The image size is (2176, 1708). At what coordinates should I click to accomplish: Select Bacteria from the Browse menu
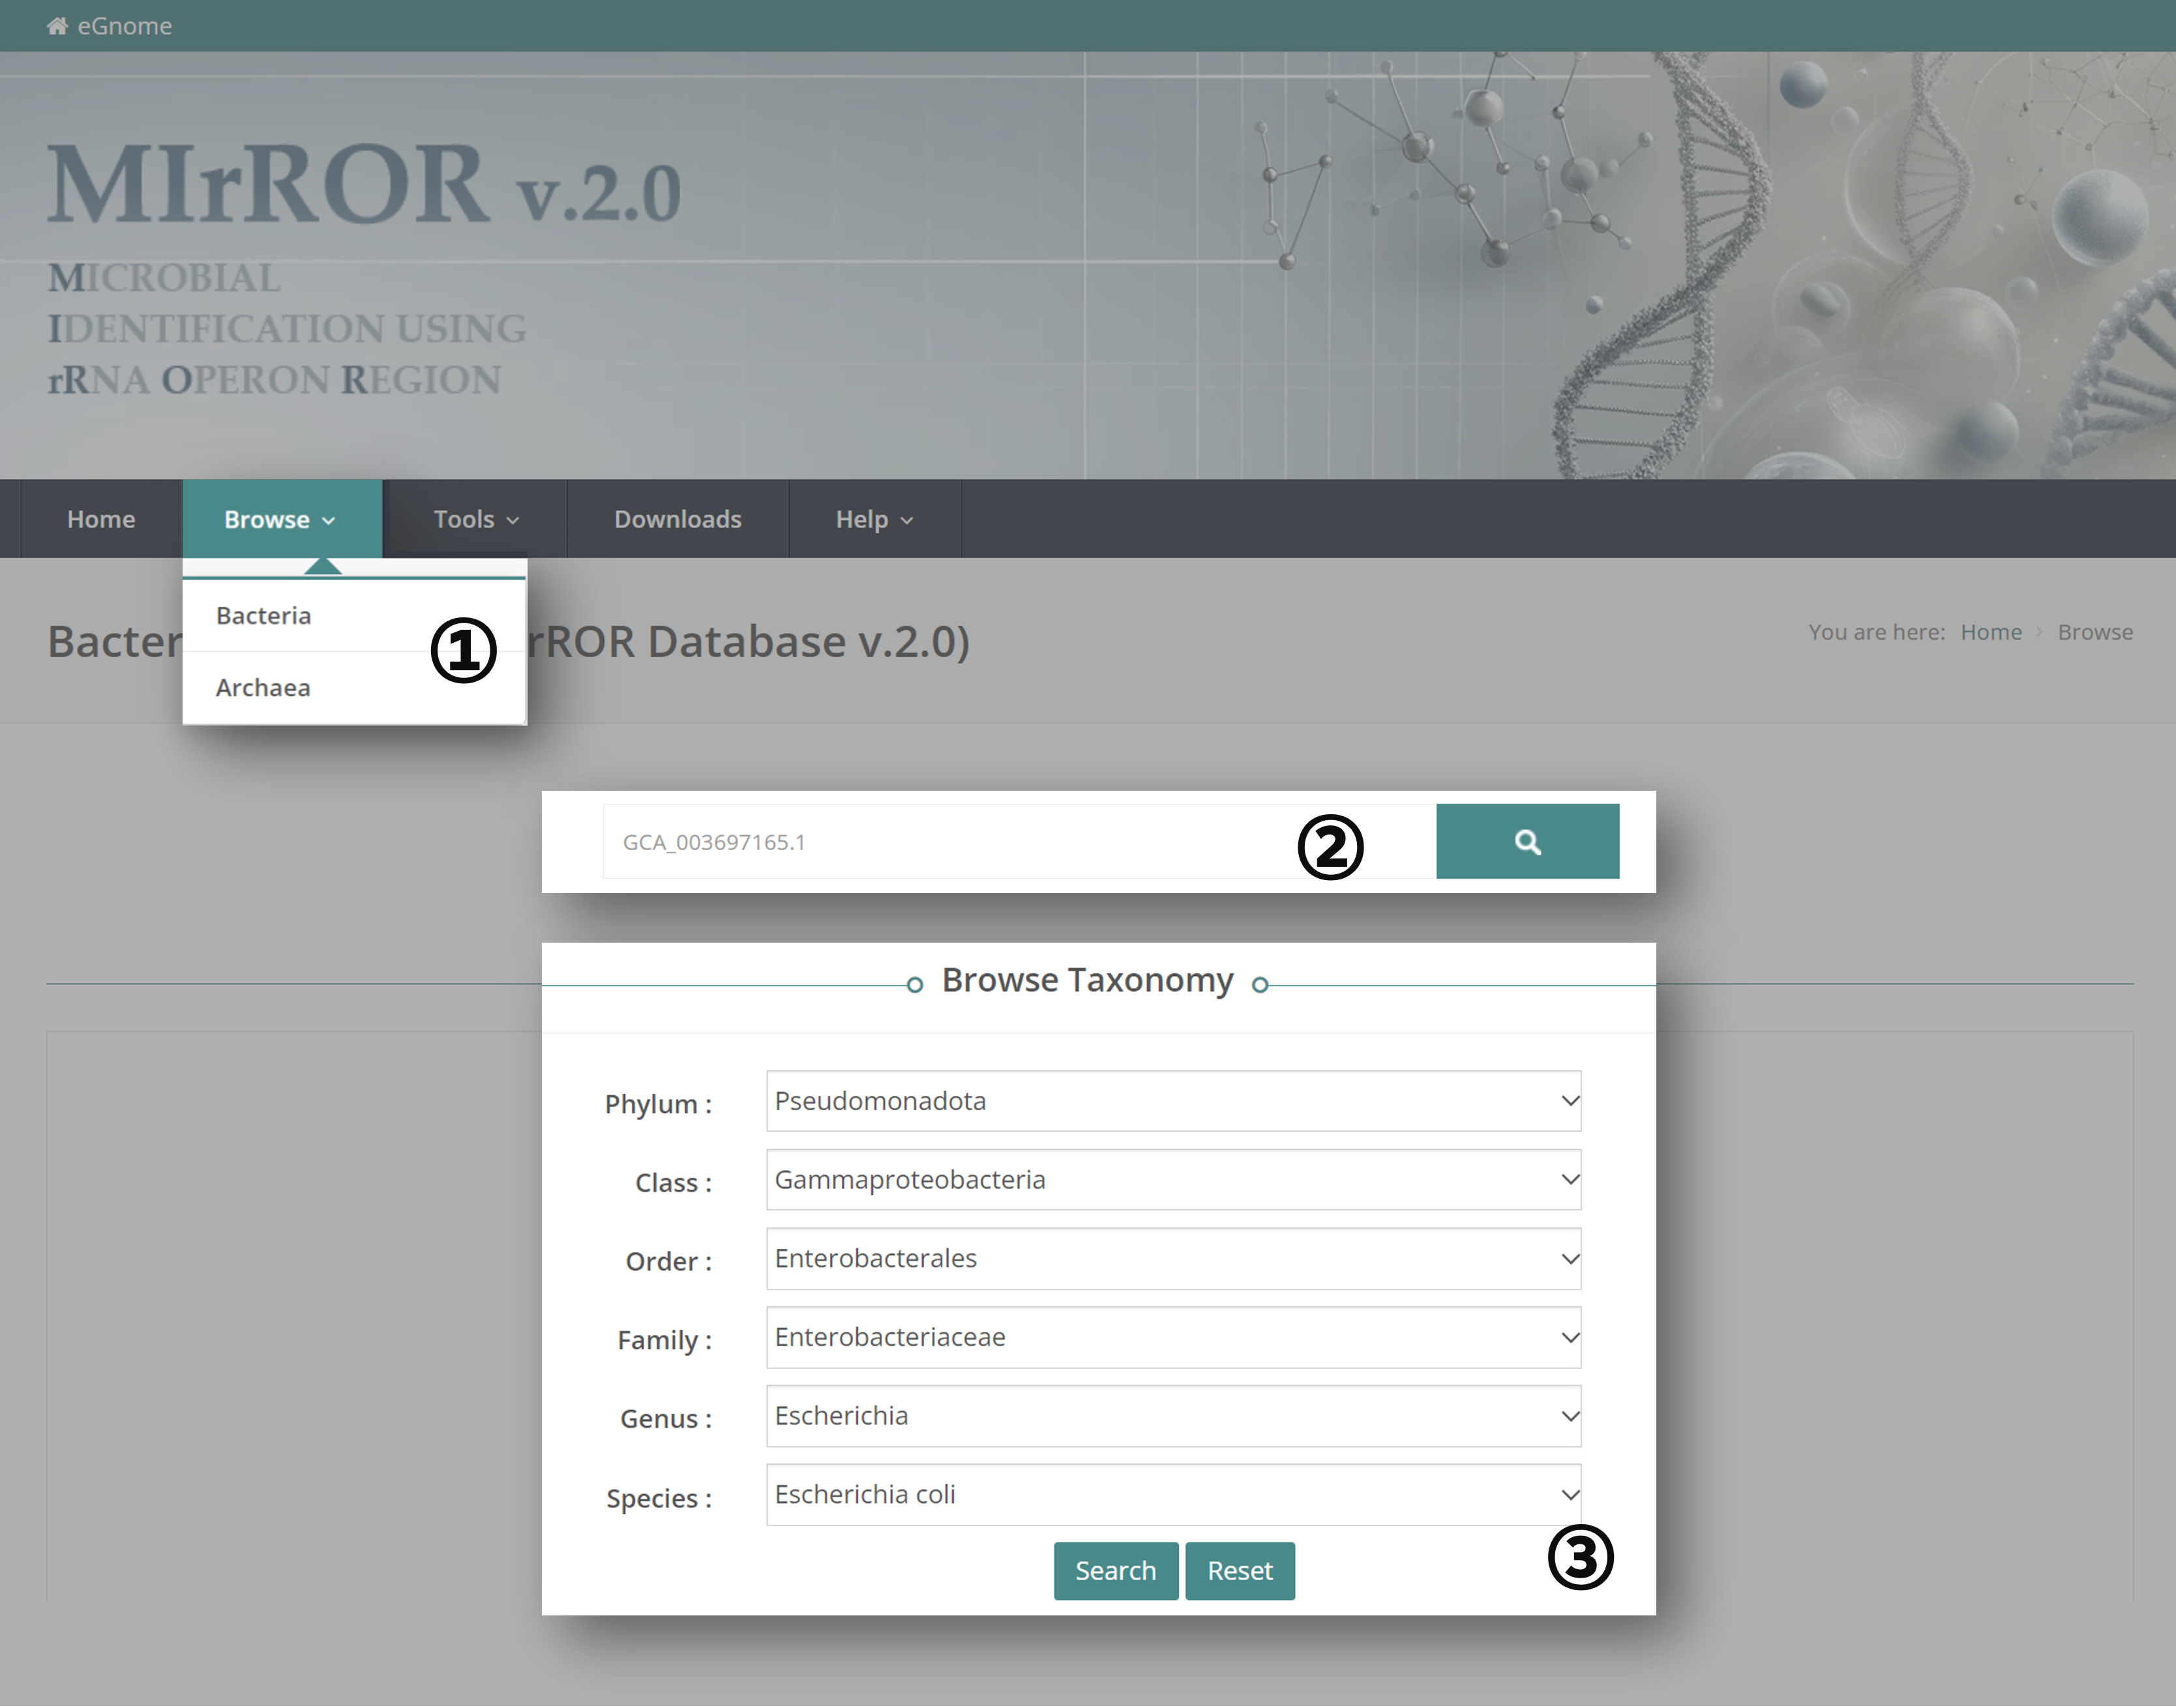[x=264, y=616]
